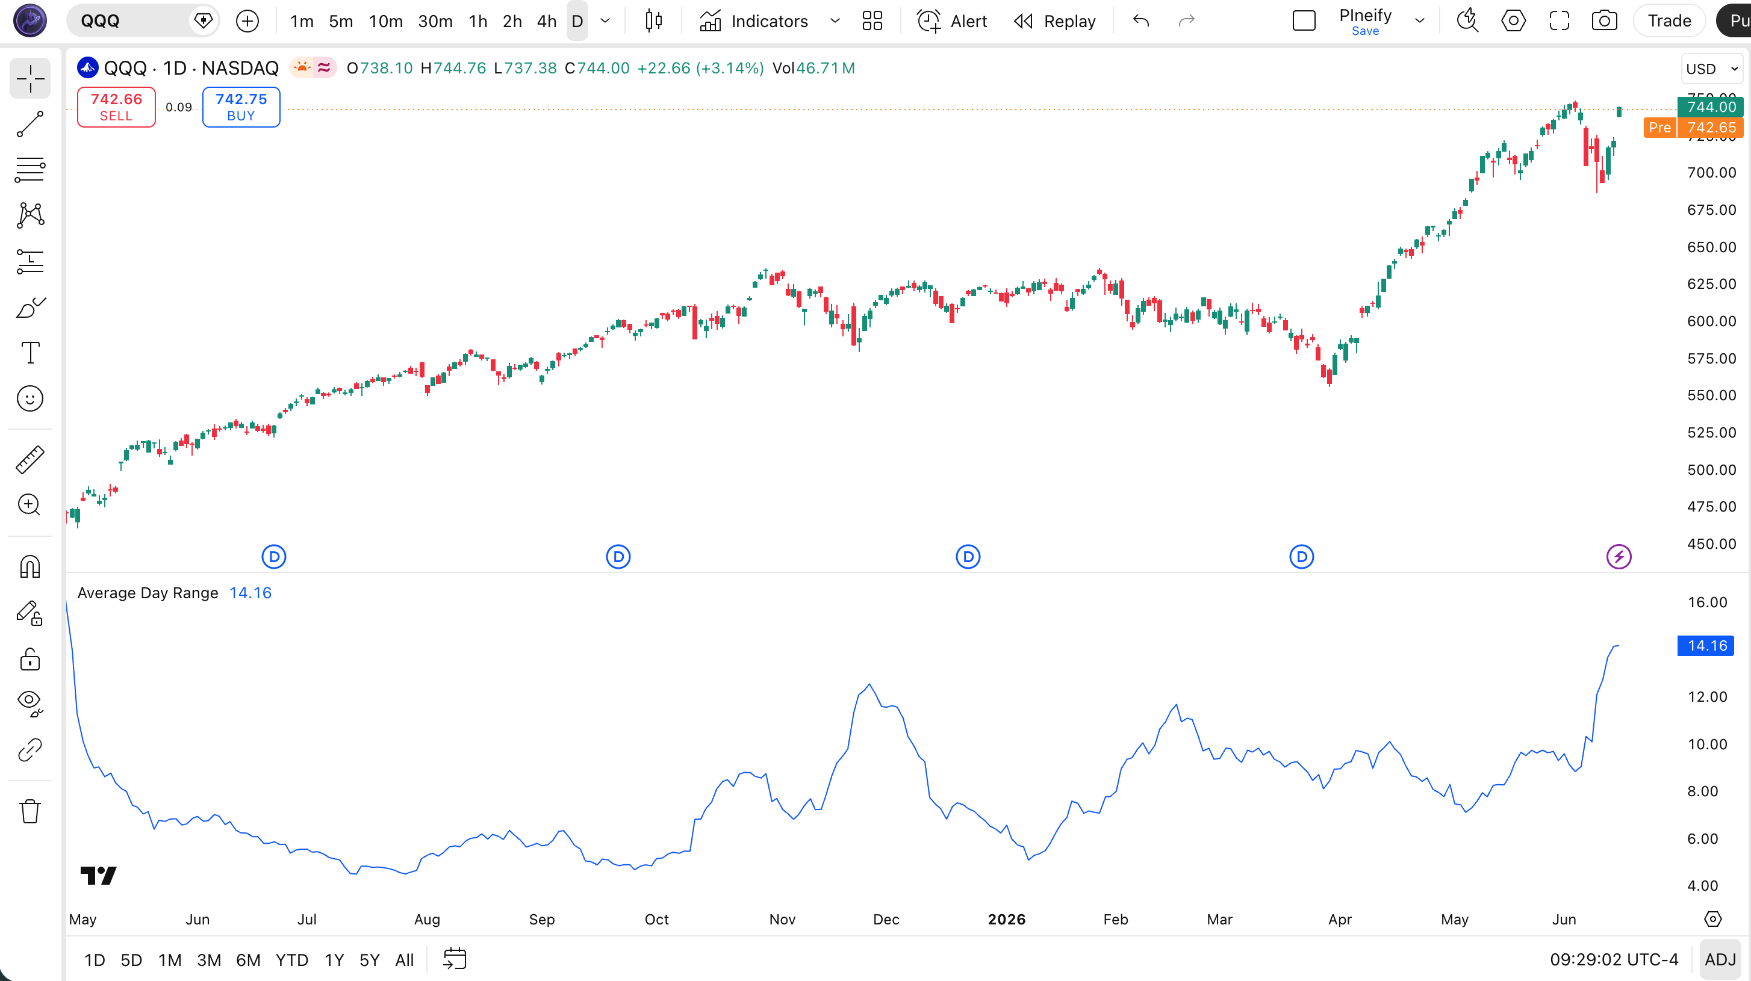Open the quick search lightning icon
The width and height of the screenshot is (1751, 981).
click(x=1467, y=21)
